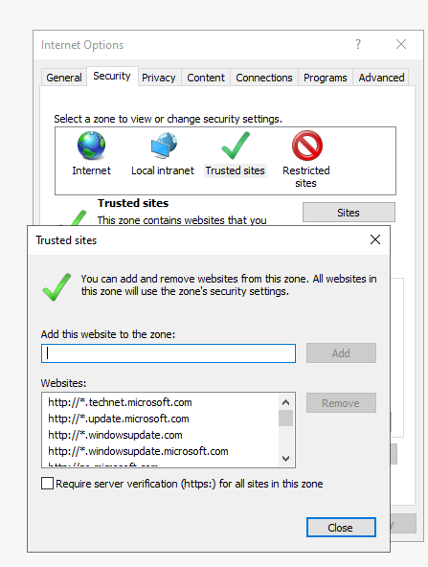Focus the Add this website input field
The width and height of the screenshot is (428, 567).
(169, 353)
